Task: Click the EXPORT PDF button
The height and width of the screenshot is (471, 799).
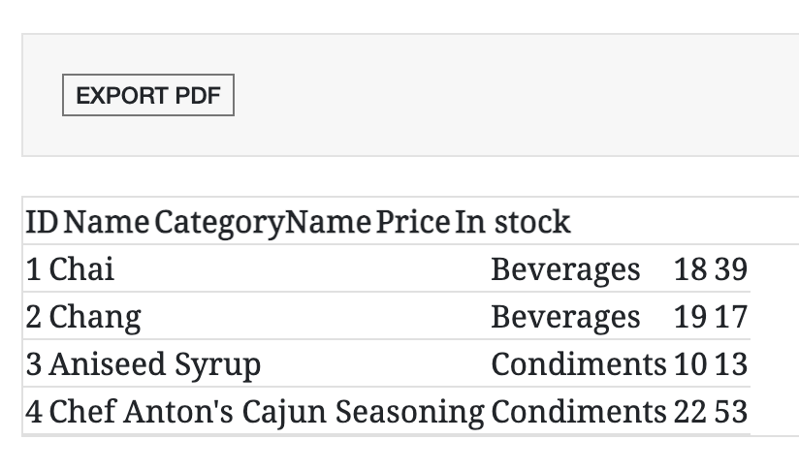Action: point(148,96)
